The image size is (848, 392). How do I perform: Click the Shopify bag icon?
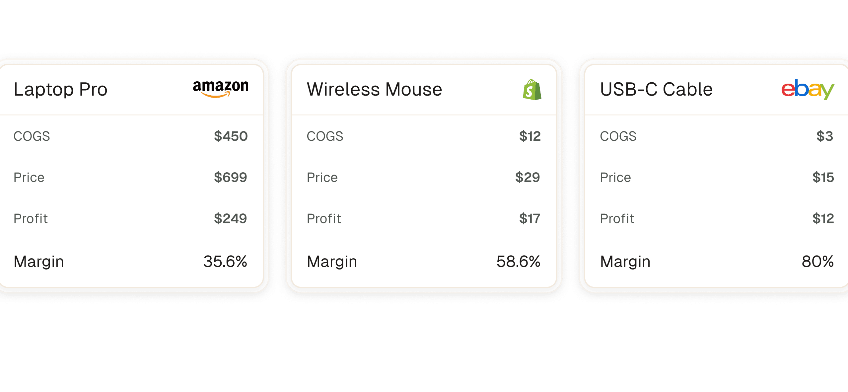coord(532,90)
